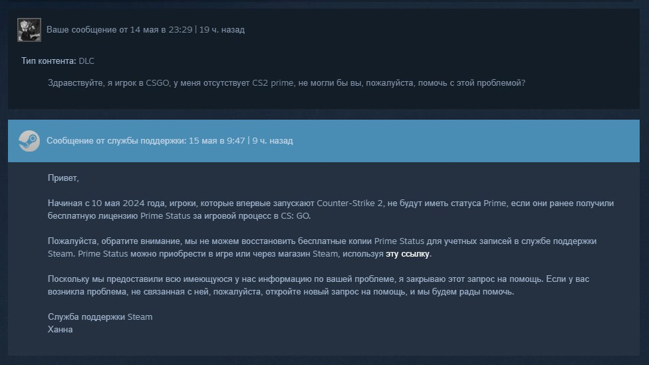This screenshot has height=365, width=649.
Task: Click the Steam logo in support header
Action: pyautogui.click(x=29, y=141)
